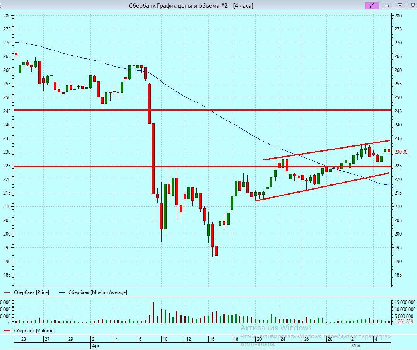Screen dimensions: 417x350
Task: Click the 15 000 000 volume axis label
Action: [x=405, y=302]
